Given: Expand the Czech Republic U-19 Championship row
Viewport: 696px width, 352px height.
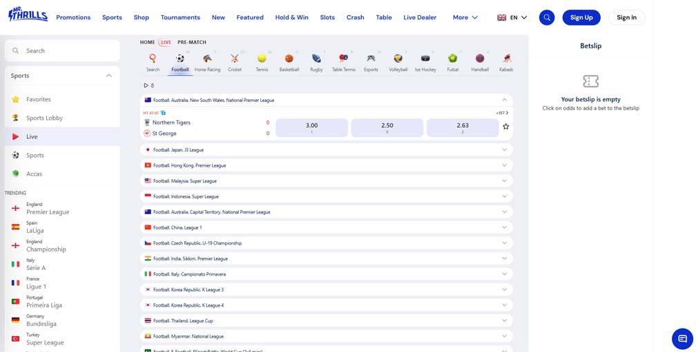Looking at the screenshot, I should coord(326,242).
